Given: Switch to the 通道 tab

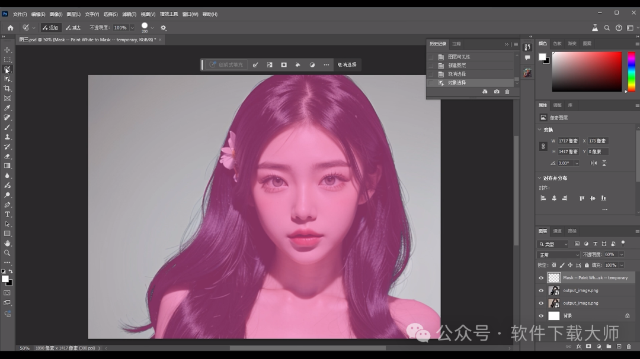Looking at the screenshot, I should 557,231.
